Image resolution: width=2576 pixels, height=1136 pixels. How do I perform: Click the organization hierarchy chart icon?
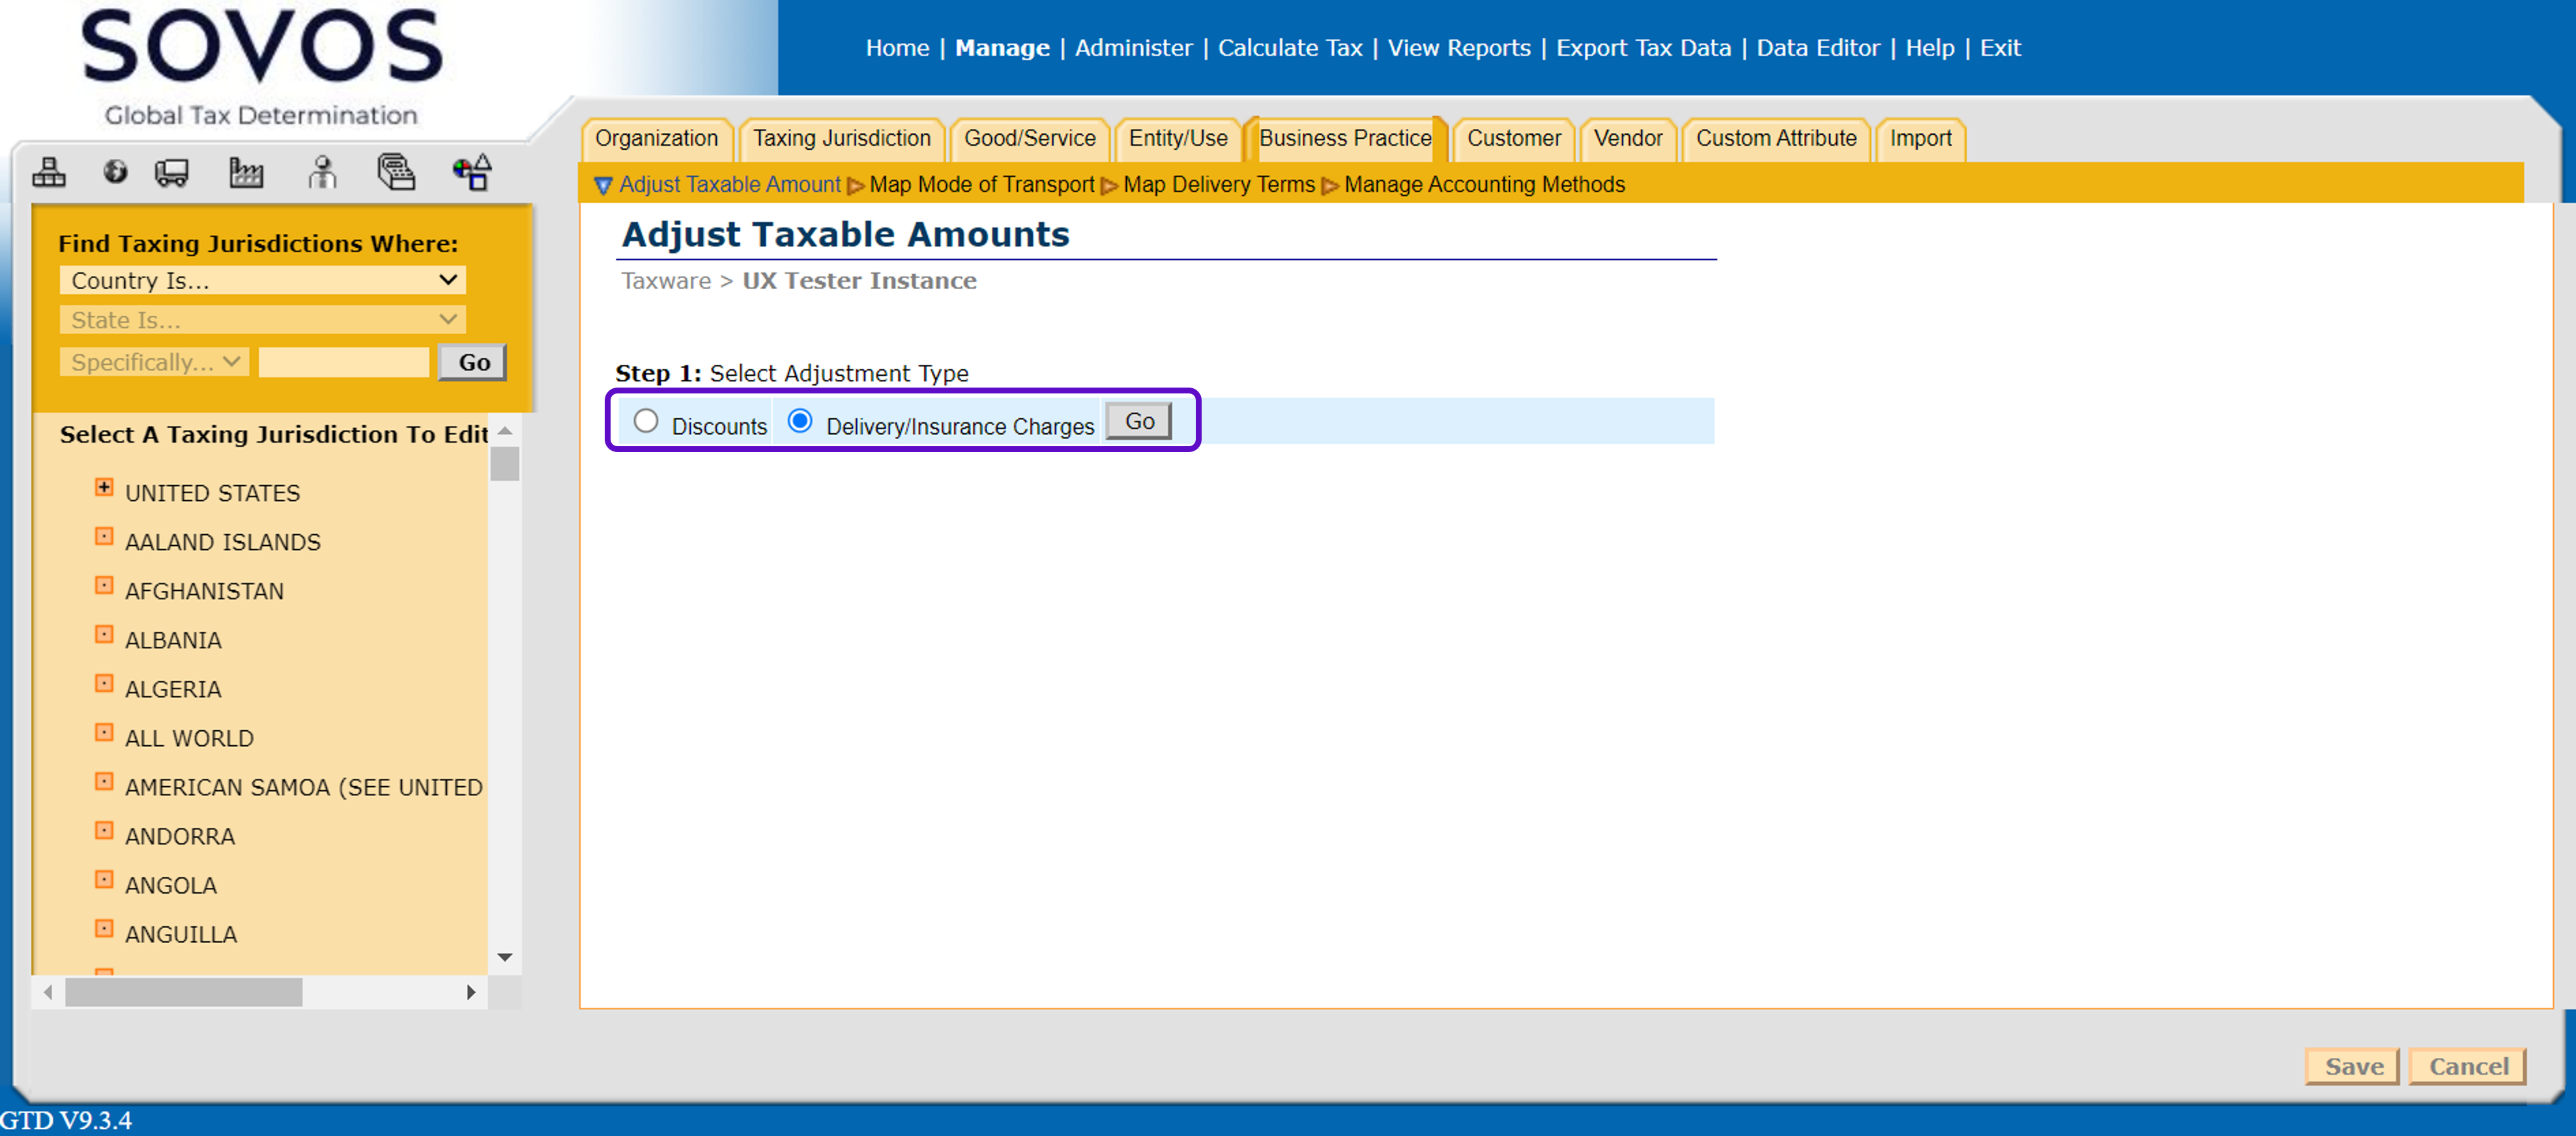click(x=48, y=173)
